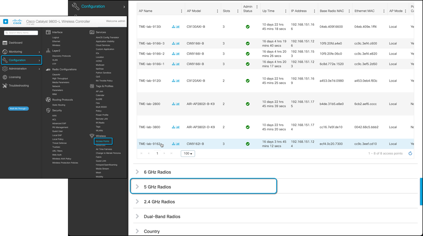Open the Dashboard icon in sidebar

[x=5, y=43]
